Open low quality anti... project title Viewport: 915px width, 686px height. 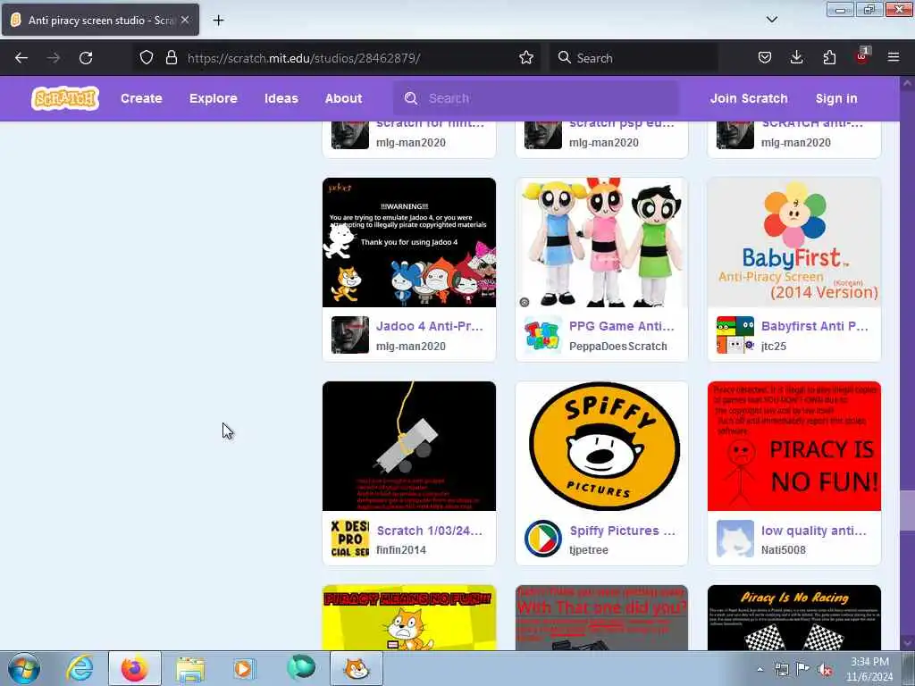coord(814,531)
